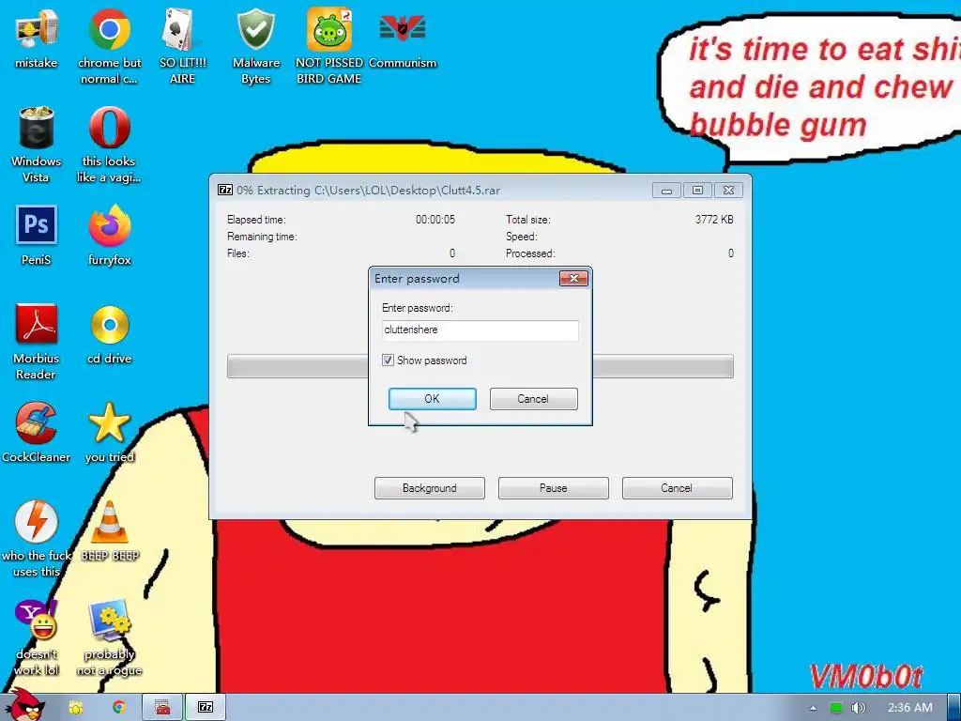Viewport: 961px width, 721px height.
Task: Pause the extraction
Action: point(554,488)
